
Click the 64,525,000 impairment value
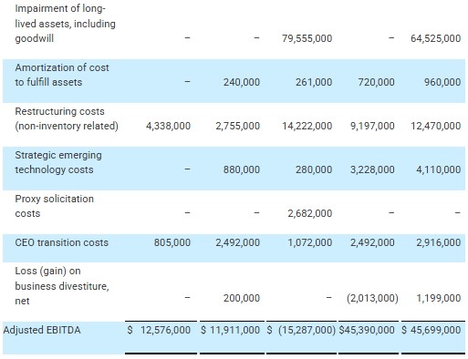(436, 38)
